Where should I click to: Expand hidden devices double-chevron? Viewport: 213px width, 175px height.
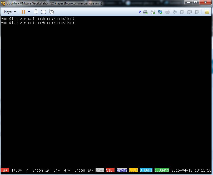[140, 12]
